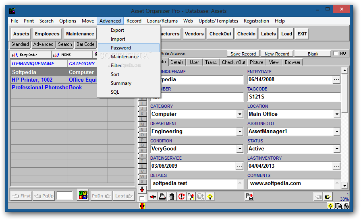This screenshot has width=361, height=220.
Task: Click the light bulb icon in record toolbar
Action: point(210,197)
